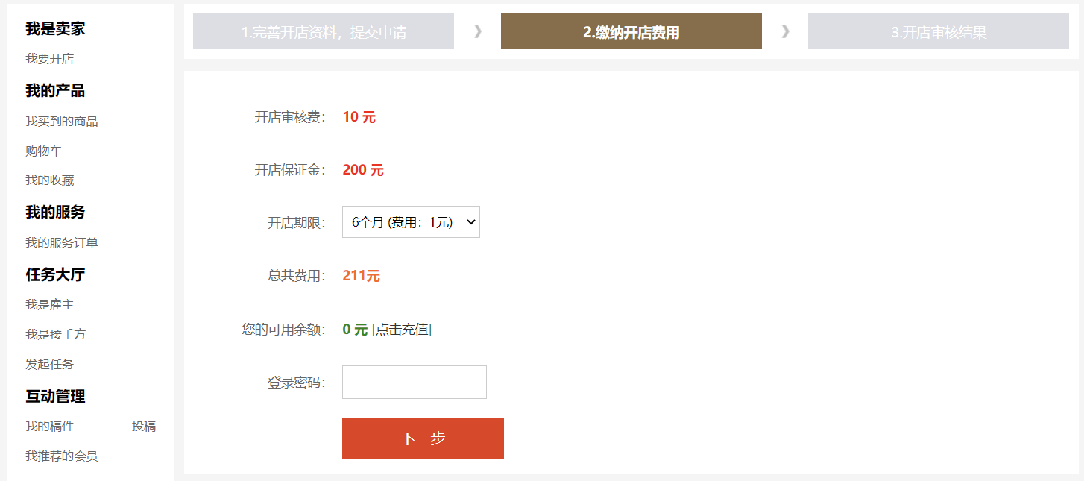The image size is (1084, 481).
Task: Go to 我是雇主 page
Action: click(49, 304)
